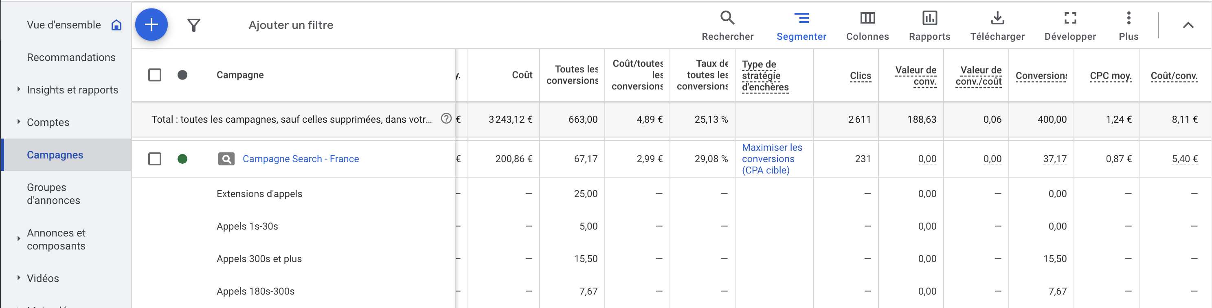Sort by the Campagne column header
The height and width of the screenshot is (308, 1212).
tap(240, 75)
